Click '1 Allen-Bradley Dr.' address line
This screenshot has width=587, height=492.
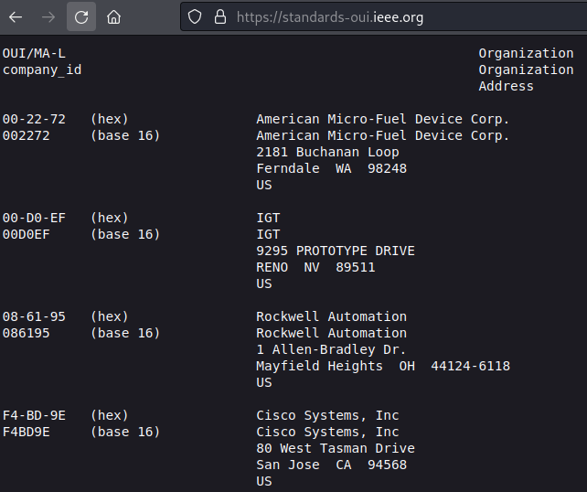331,350
